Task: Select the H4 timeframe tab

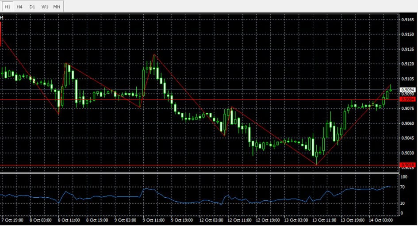Action: tap(19, 7)
